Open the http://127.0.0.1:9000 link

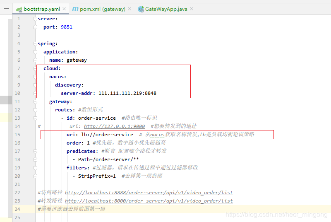click(114, 126)
